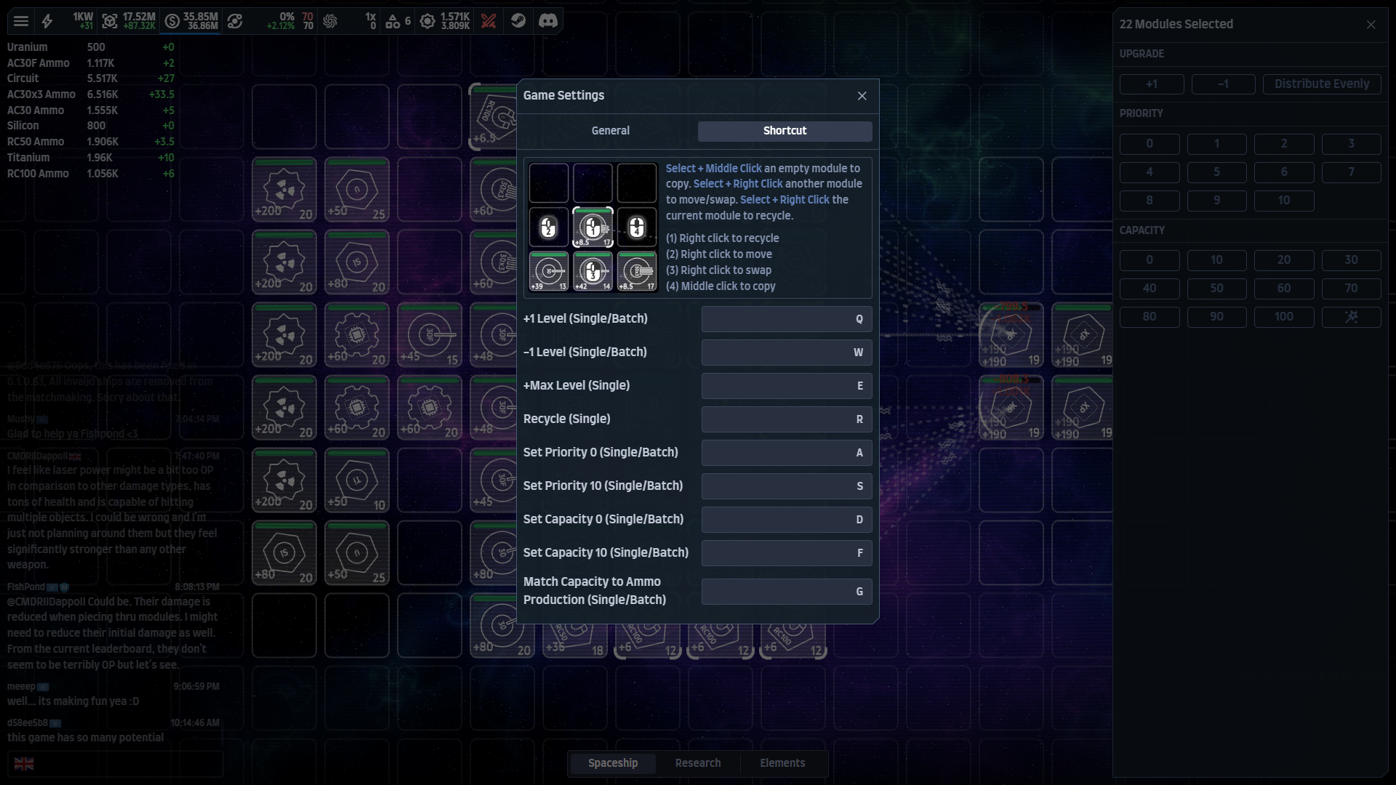Edit the Set Priority 10 shortcut field
1396x785 pixels.
pos(787,486)
